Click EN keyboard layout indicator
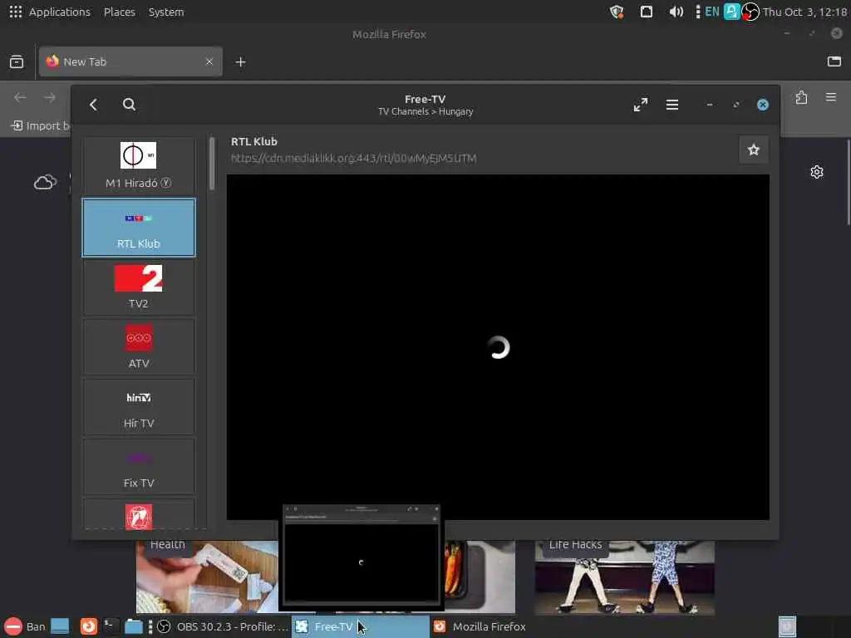Screen dimensions: 851x638 [712, 12]
